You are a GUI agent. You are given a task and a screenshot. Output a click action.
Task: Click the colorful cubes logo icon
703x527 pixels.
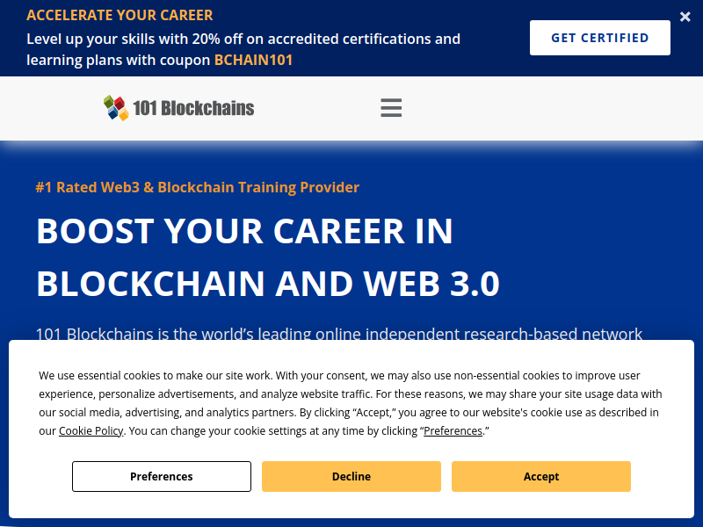[116, 108]
